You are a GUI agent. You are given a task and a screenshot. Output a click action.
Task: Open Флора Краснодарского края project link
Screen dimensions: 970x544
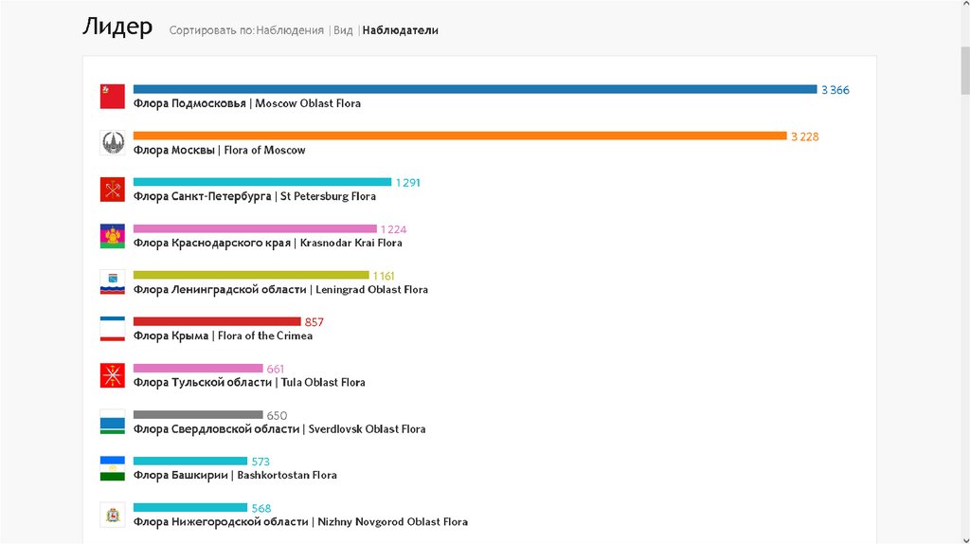[268, 243]
